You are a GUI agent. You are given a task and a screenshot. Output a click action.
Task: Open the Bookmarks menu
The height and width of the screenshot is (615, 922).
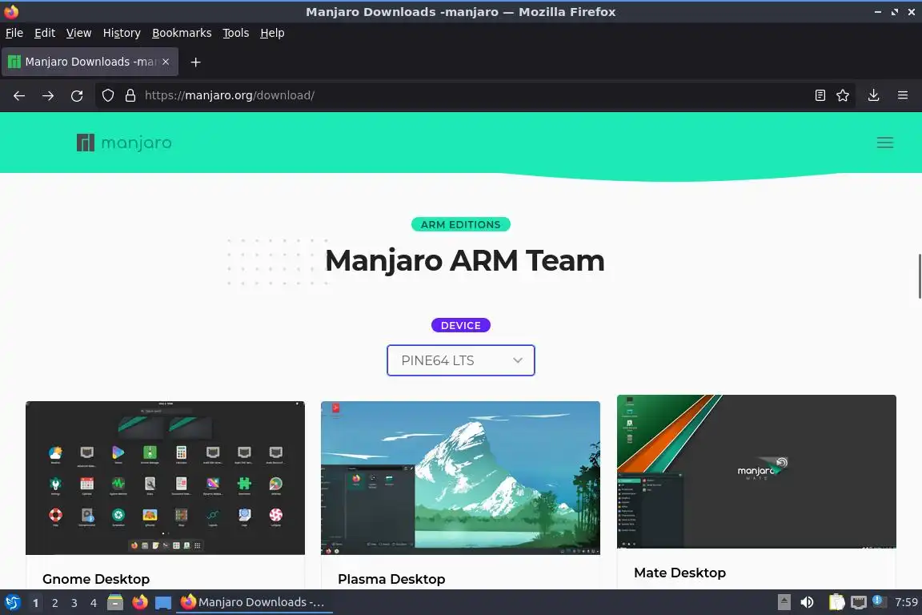(x=182, y=33)
